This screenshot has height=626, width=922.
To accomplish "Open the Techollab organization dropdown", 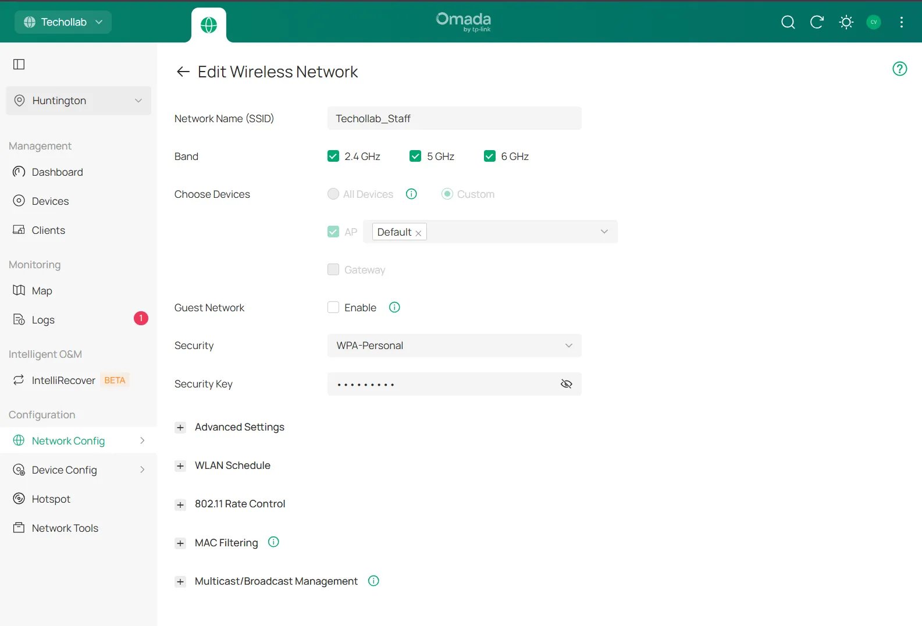I will (63, 22).
